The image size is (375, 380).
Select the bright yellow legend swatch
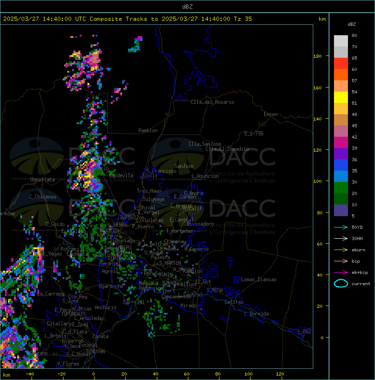tap(341, 97)
